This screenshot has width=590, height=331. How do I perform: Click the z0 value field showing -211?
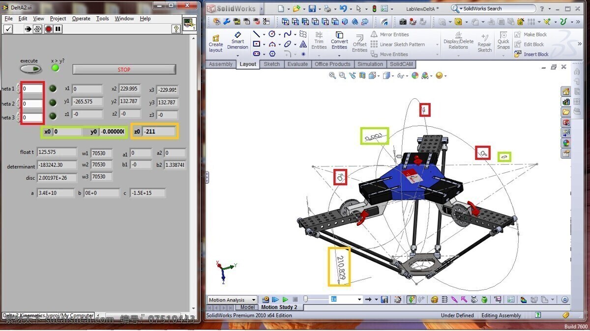pos(159,131)
